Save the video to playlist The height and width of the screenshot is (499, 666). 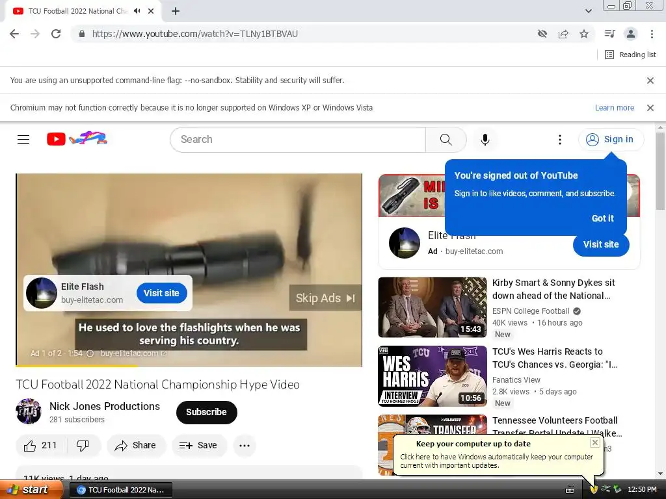[199, 446]
